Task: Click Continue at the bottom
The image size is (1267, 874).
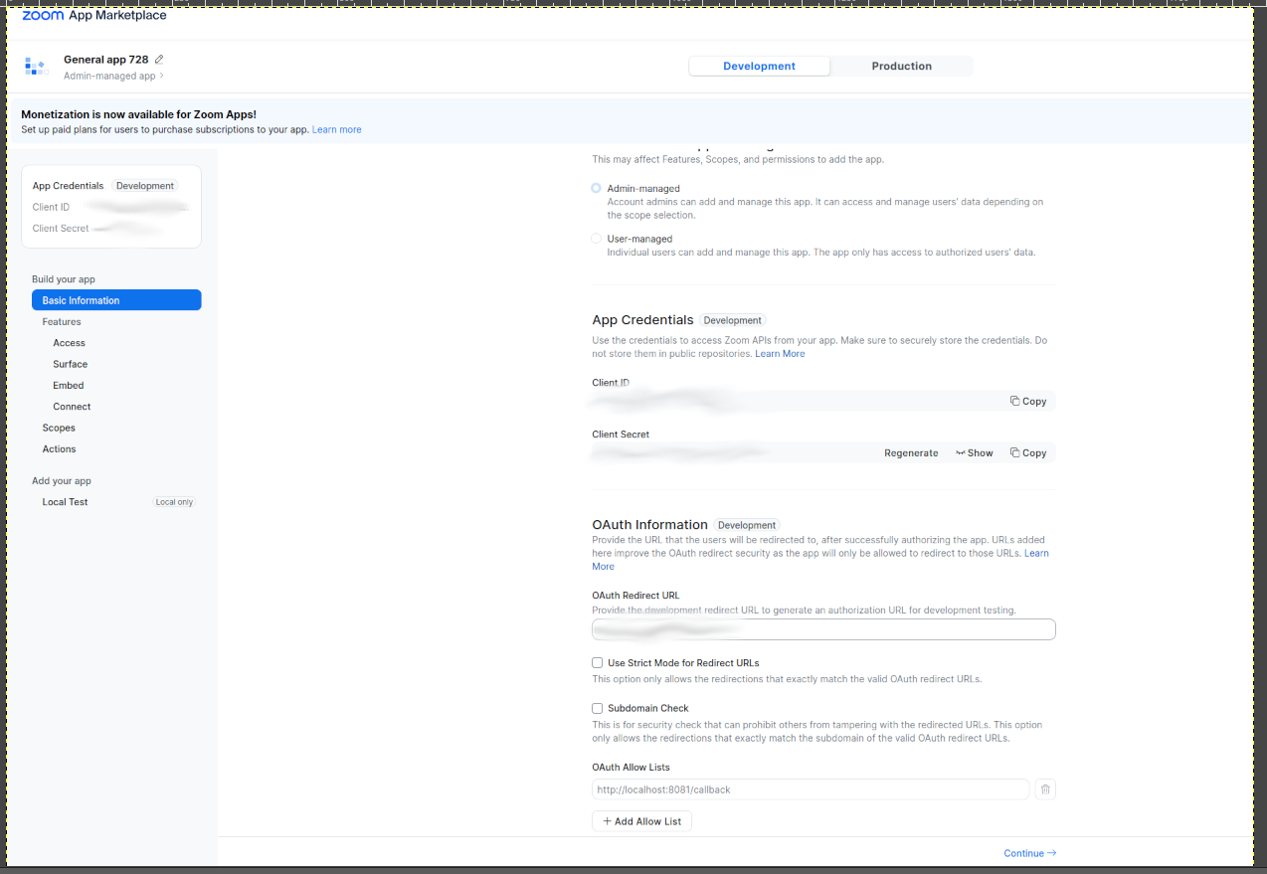Action: click(1030, 853)
